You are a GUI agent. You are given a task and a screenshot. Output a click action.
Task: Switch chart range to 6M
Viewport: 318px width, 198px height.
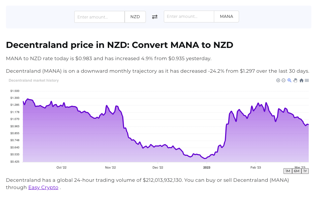pos(296,171)
